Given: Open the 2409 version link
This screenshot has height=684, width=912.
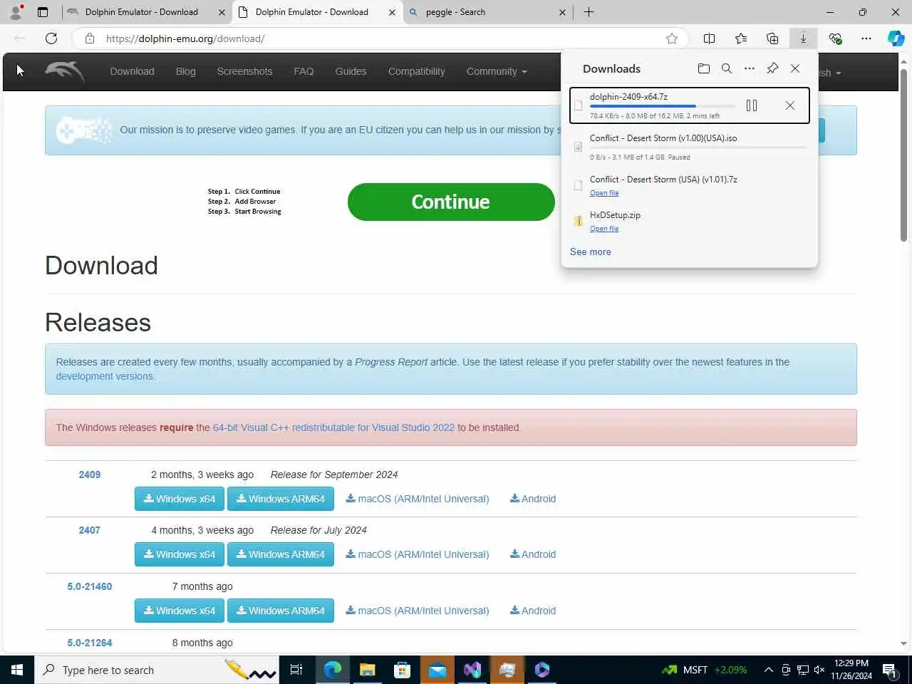Looking at the screenshot, I should click(90, 475).
